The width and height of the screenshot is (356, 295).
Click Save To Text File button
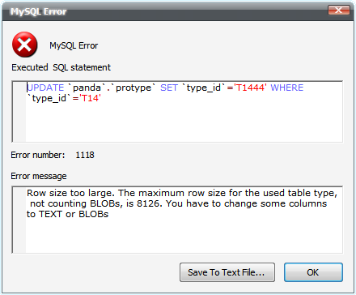[x=227, y=272]
